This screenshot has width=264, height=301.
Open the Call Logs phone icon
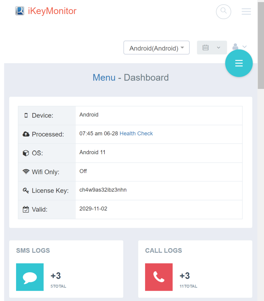(159, 277)
